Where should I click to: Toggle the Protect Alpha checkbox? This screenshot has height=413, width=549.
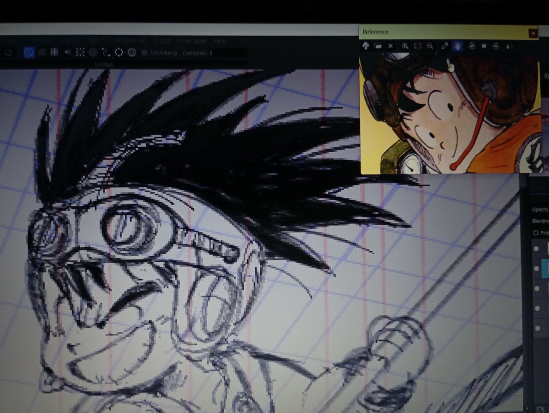(x=536, y=233)
